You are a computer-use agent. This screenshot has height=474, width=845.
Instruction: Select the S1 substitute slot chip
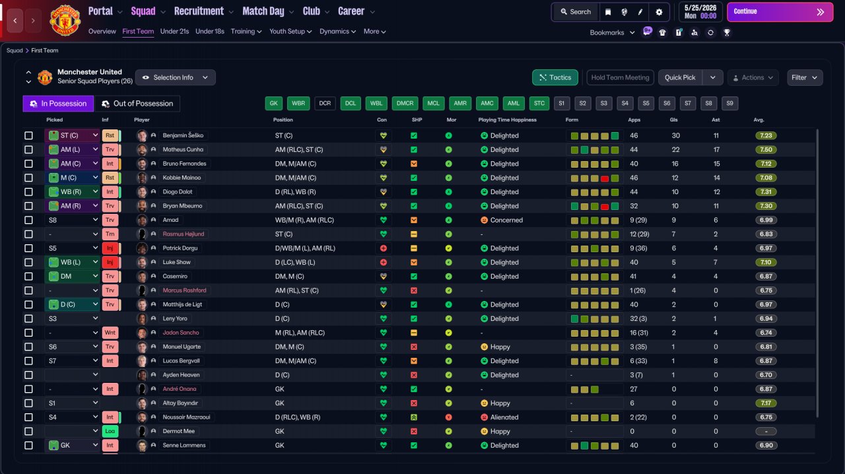pyautogui.click(x=562, y=104)
